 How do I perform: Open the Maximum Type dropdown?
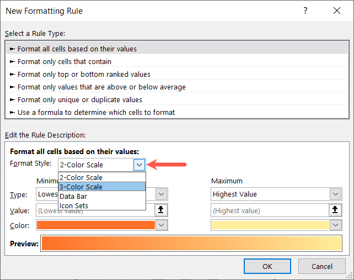335,194
